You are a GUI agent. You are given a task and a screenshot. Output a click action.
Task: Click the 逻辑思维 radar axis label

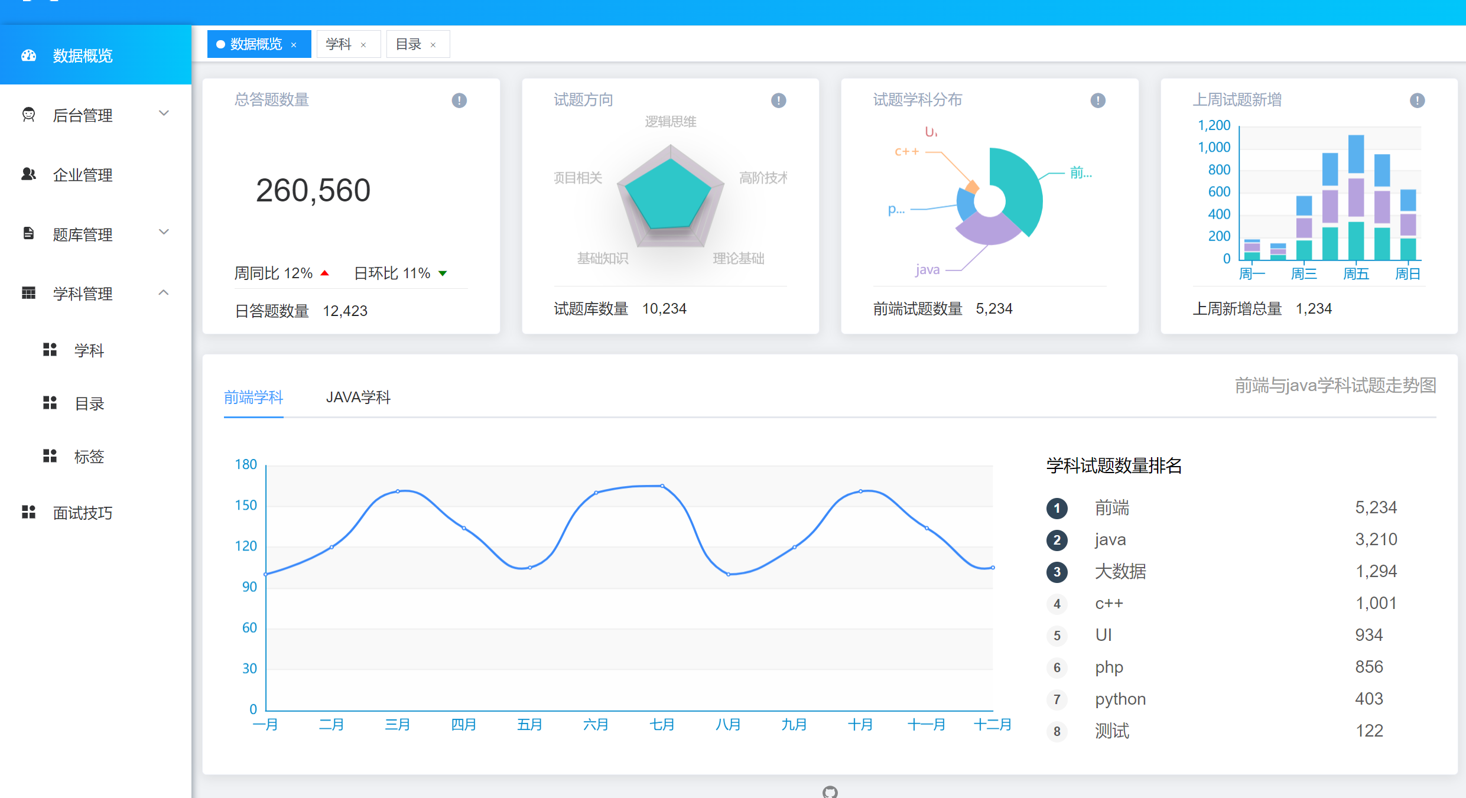[671, 122]
